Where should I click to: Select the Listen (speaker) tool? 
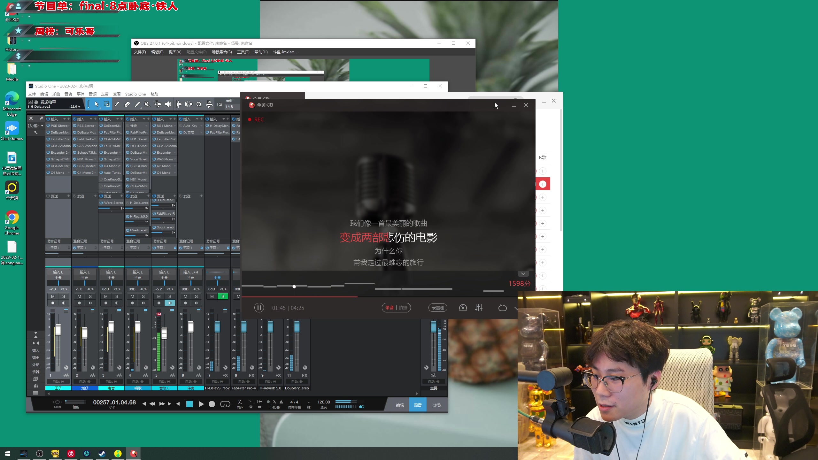coord(168,104)
